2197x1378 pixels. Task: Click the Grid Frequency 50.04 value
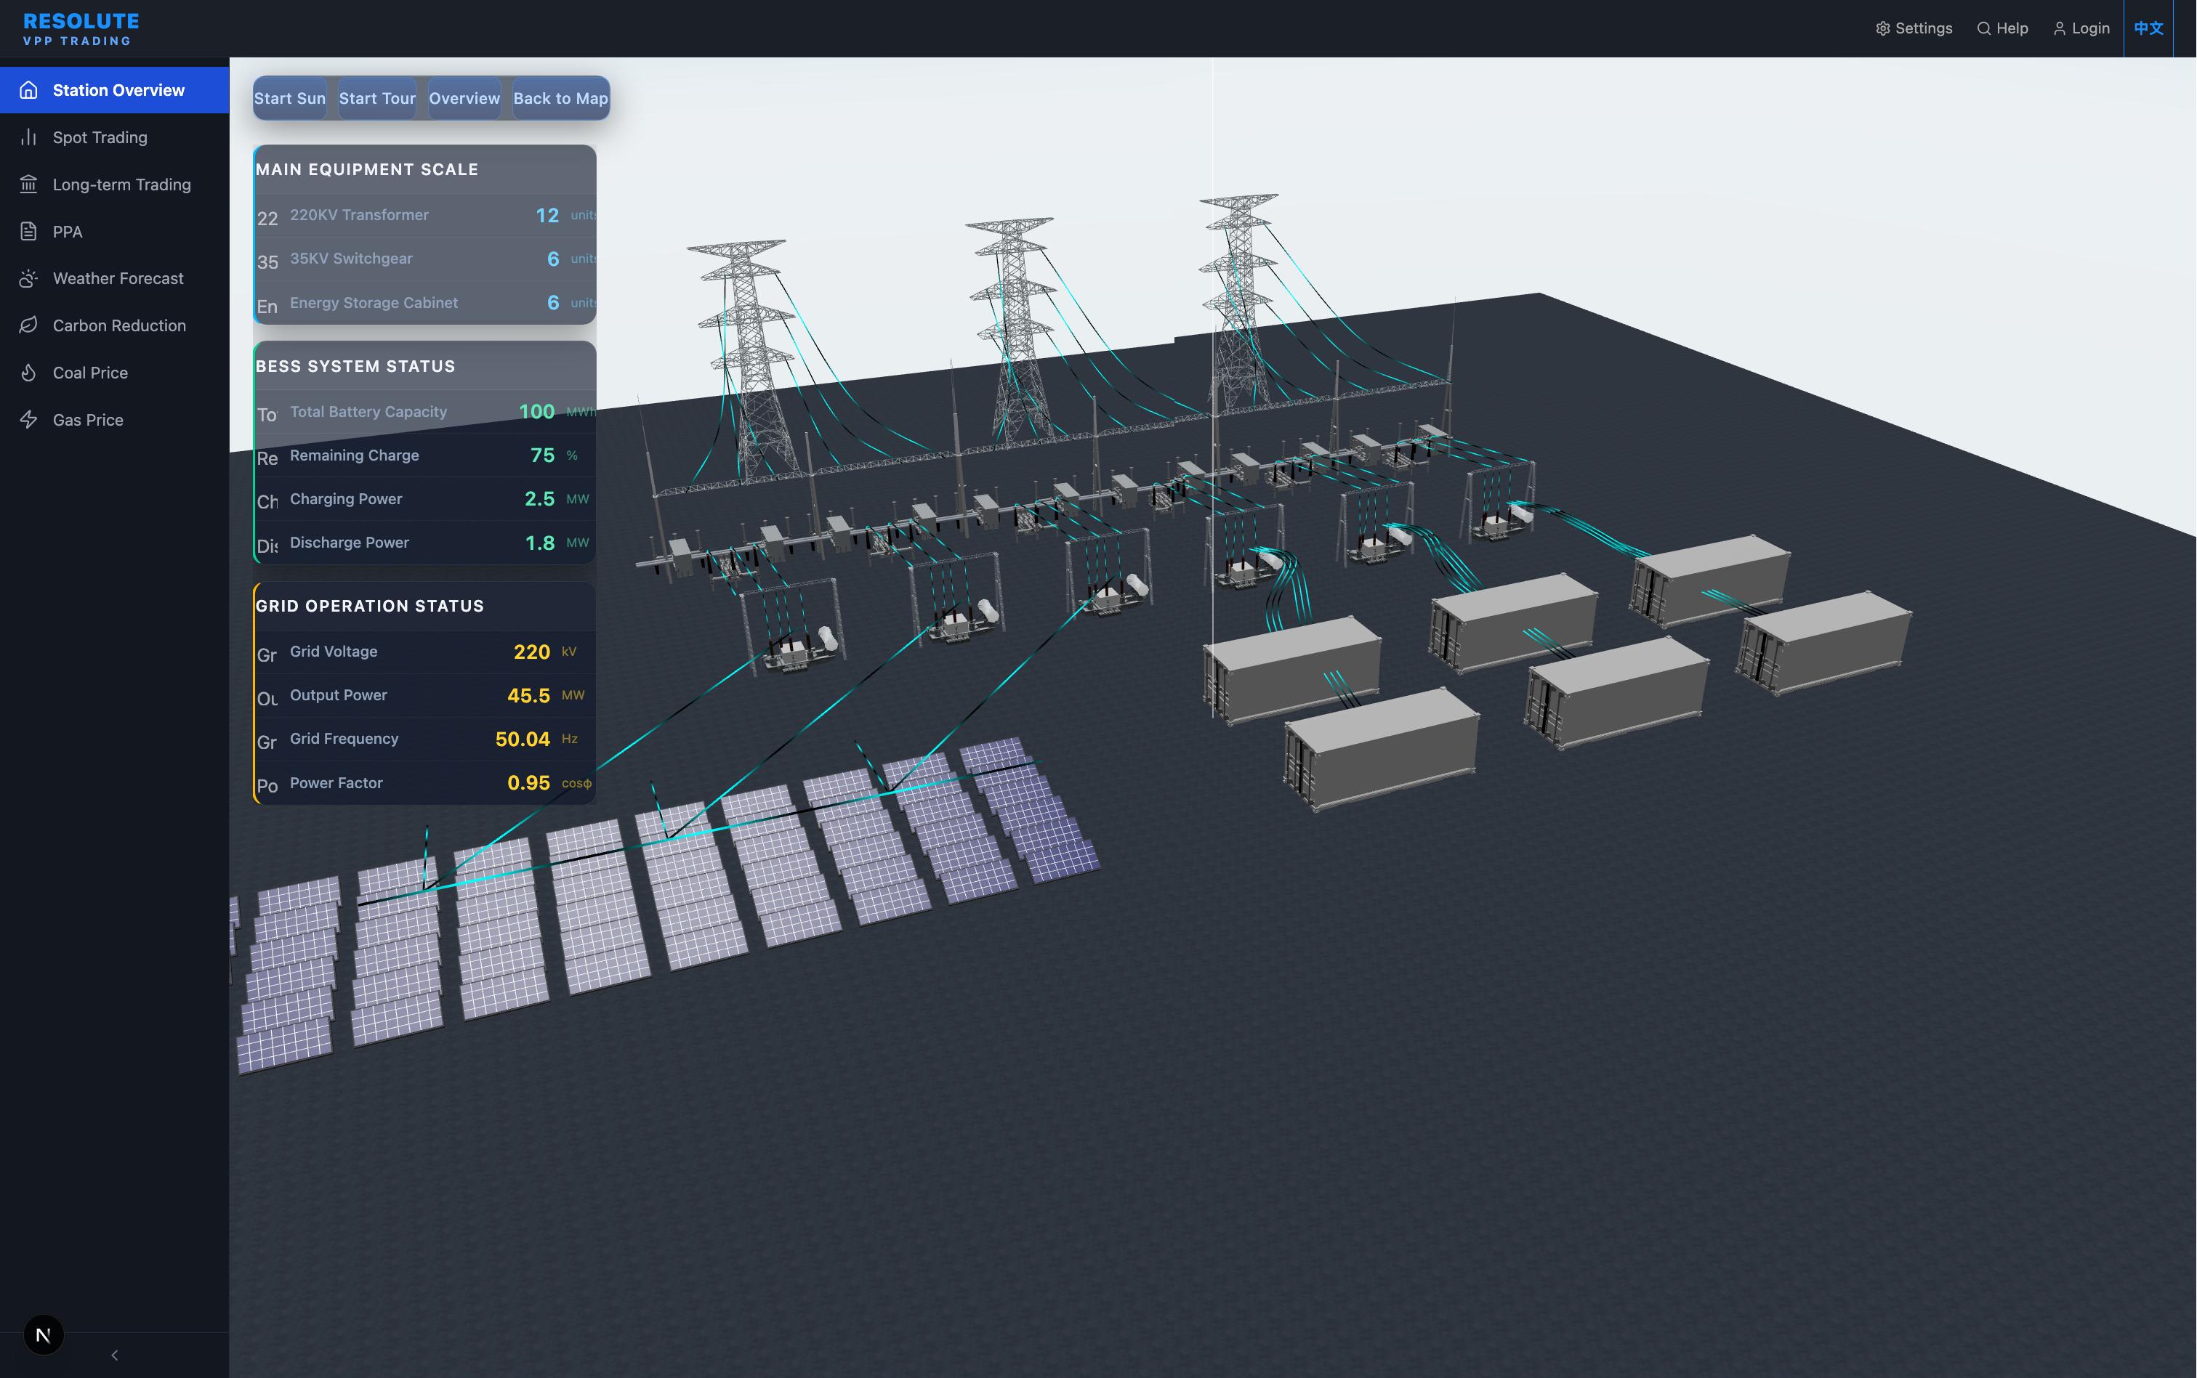(x=523, y=739)
